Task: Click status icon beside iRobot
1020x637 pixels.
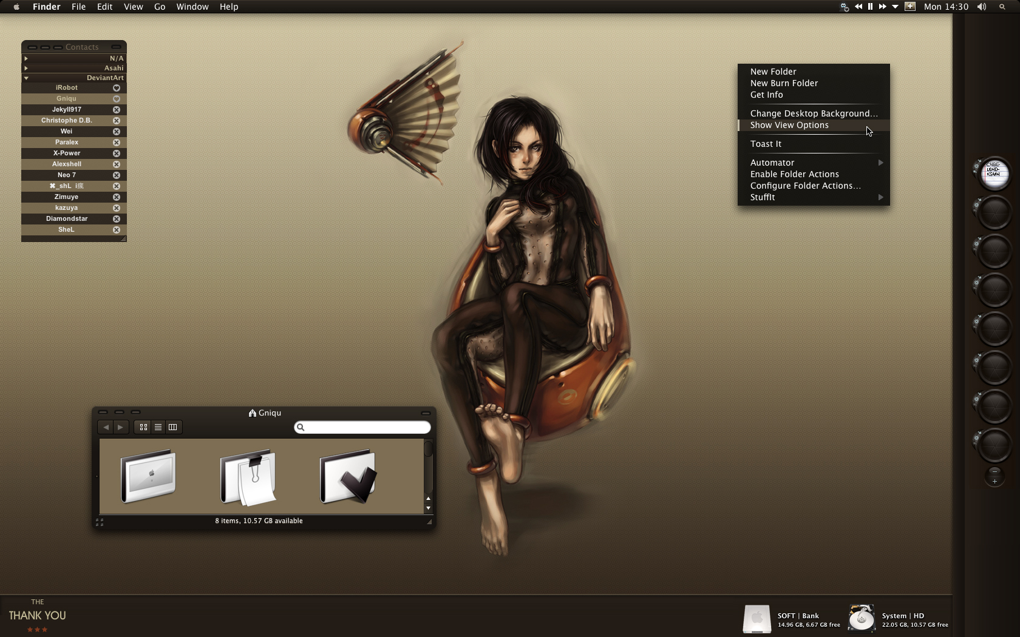Action: [117, 88]
